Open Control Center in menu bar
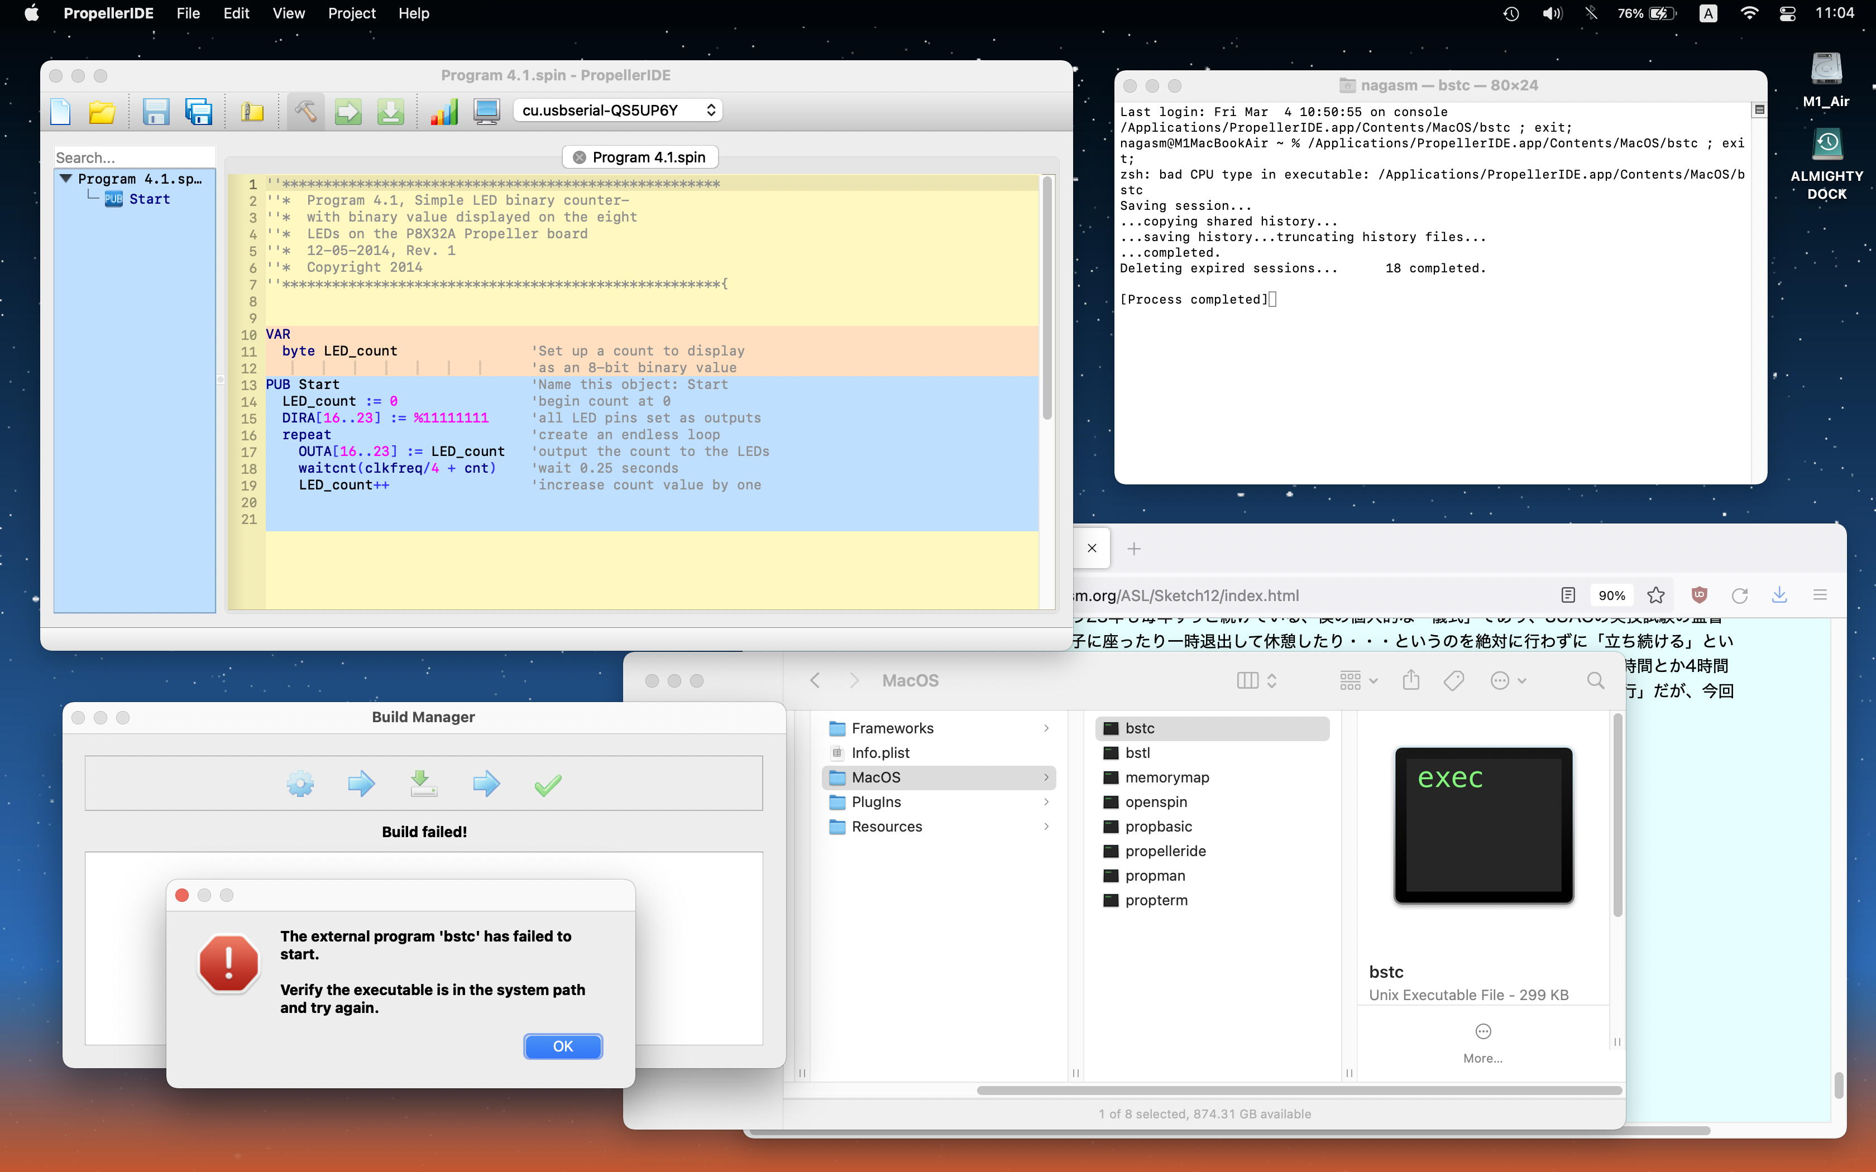This screenshot has height=1172, width=1876. point(1788,13)
